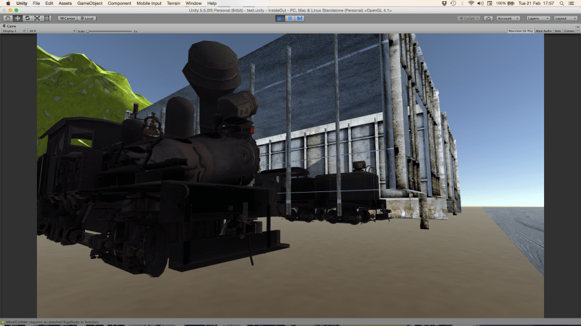
Task: Open the Terrain menu
Action: 173,3
